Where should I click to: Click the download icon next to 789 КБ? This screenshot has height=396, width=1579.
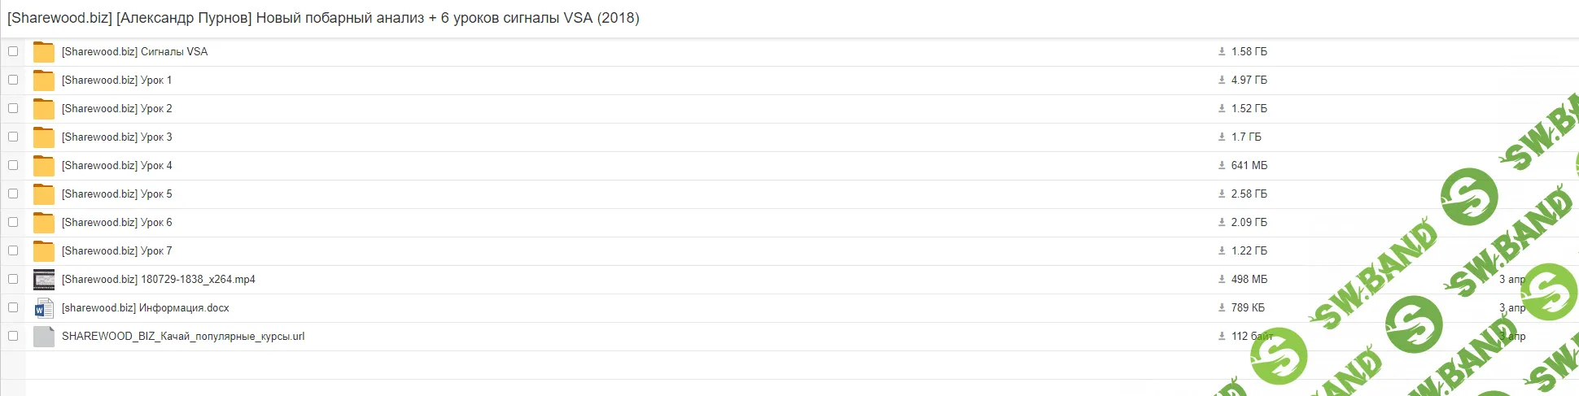click(x=1222, y=307)
